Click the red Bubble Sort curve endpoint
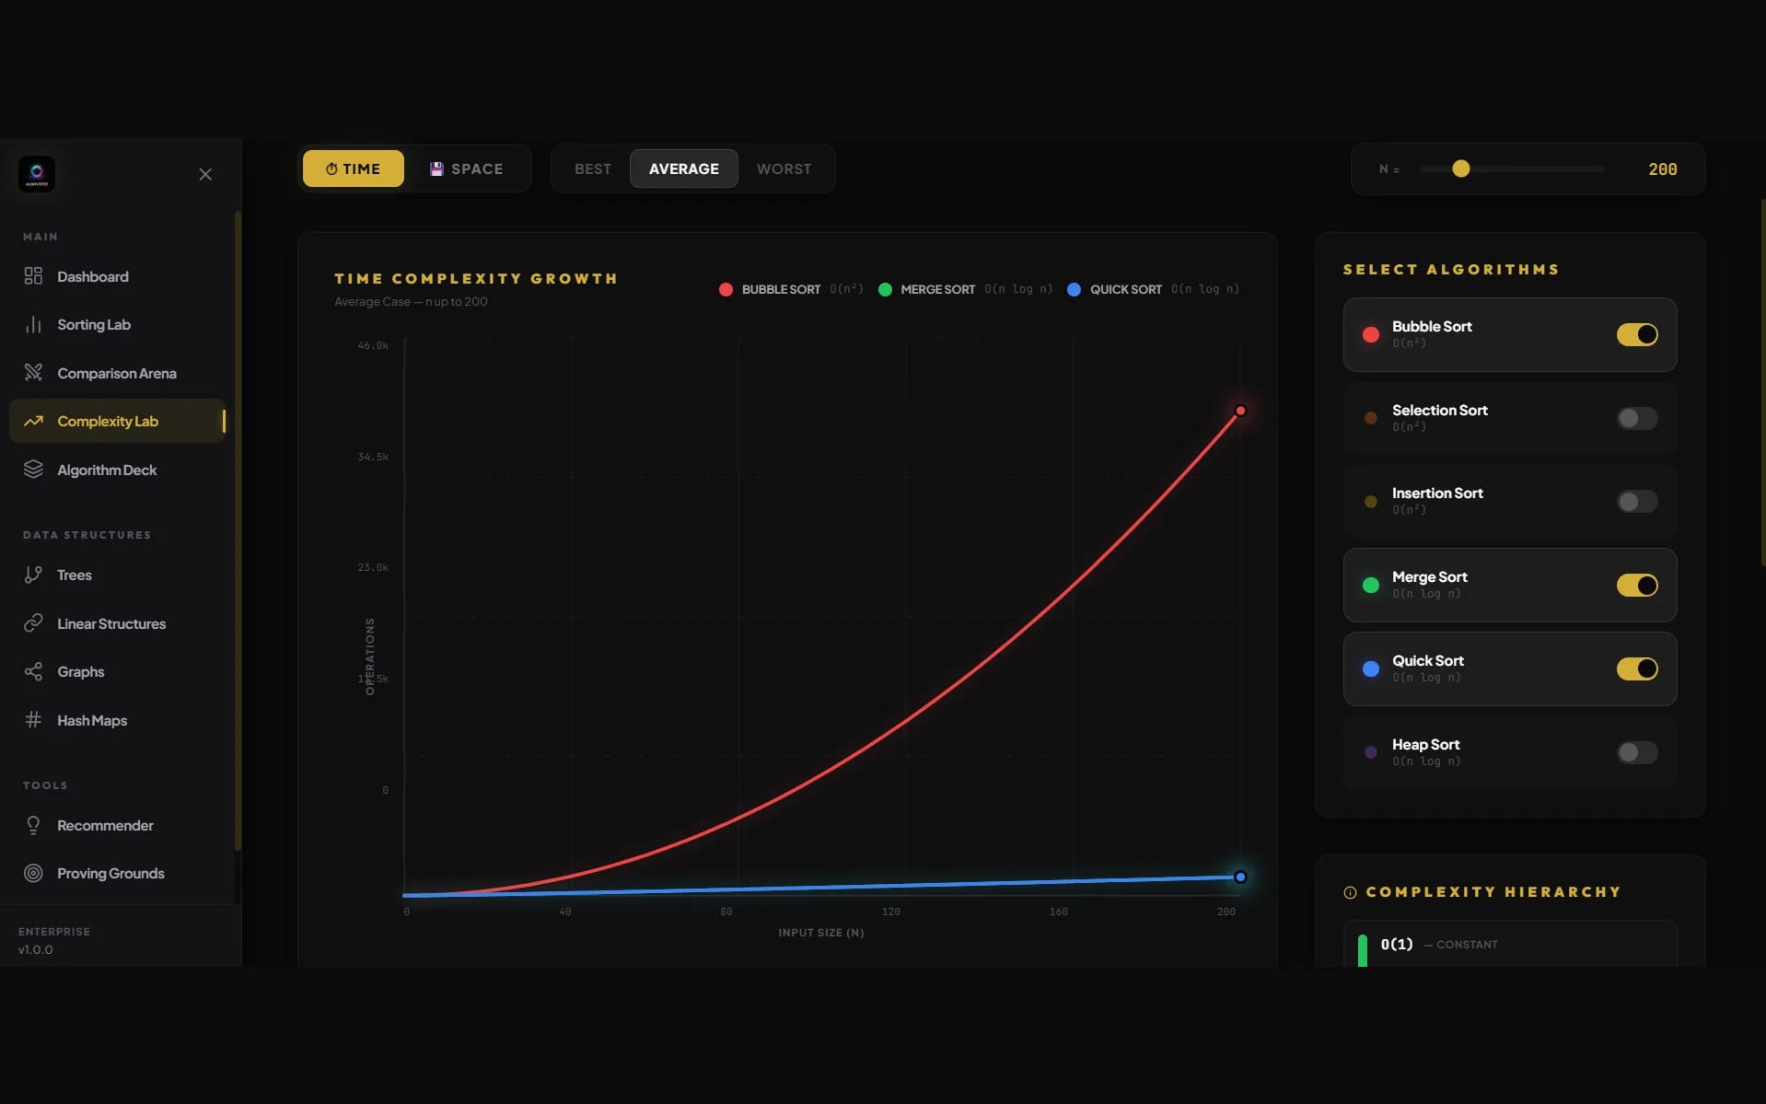 (1240, 411)
